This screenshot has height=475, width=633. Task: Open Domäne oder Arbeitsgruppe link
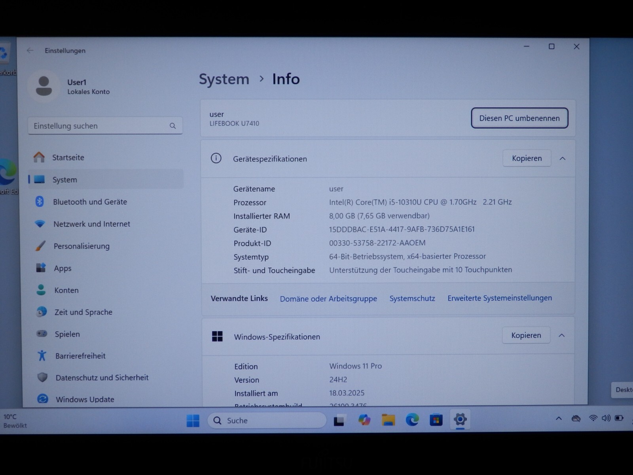(x=328, y=299)
